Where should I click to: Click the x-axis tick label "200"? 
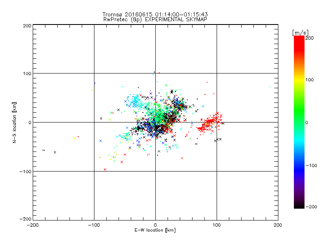[278, 225]
